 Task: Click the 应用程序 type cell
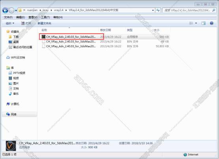tap(132, 37)
